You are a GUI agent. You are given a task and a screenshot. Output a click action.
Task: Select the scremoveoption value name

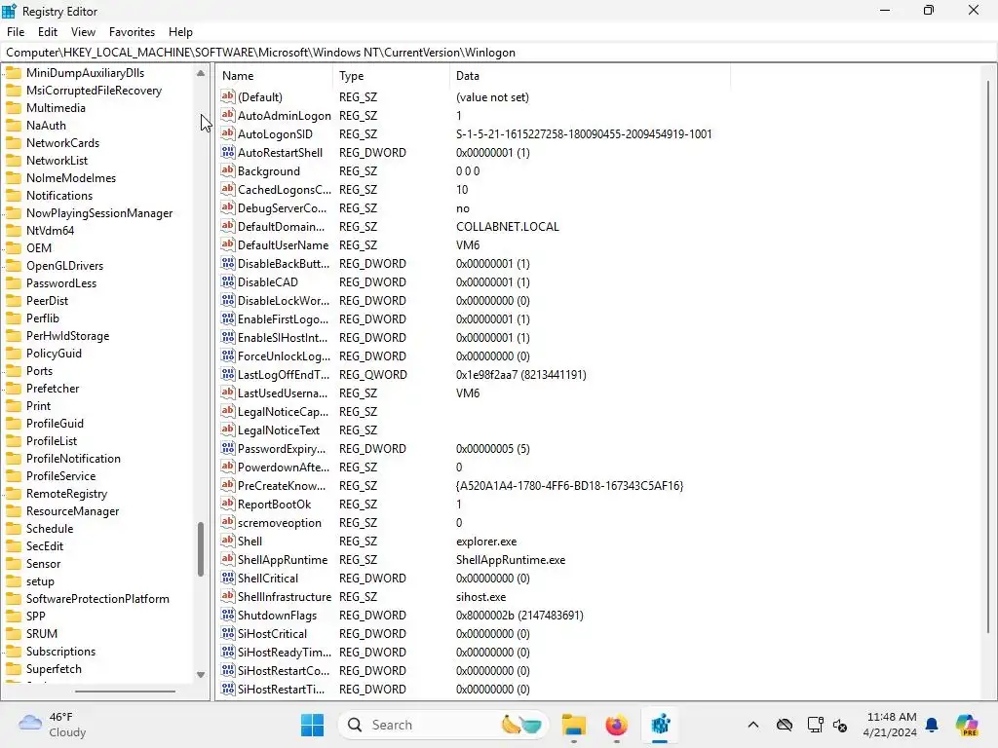pyautogui.click(x=280, y=523)
